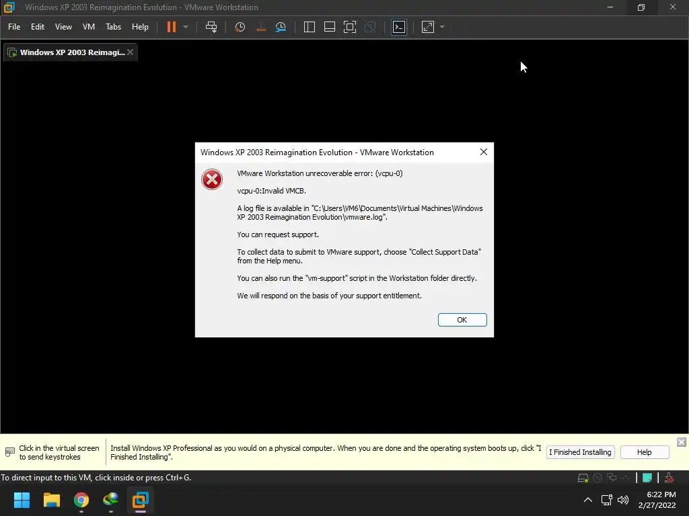Image resolution: width=689 pixels, height=516 pixels.
Task: Open the Help menu
Action: [x=140, y=27]
